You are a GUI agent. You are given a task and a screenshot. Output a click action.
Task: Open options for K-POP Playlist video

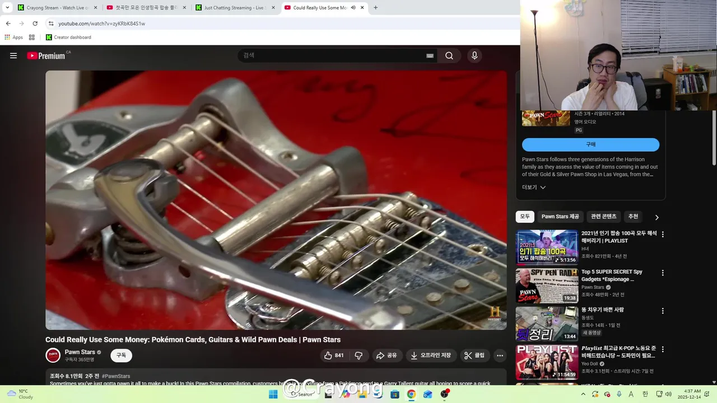(x=663, y=349)
